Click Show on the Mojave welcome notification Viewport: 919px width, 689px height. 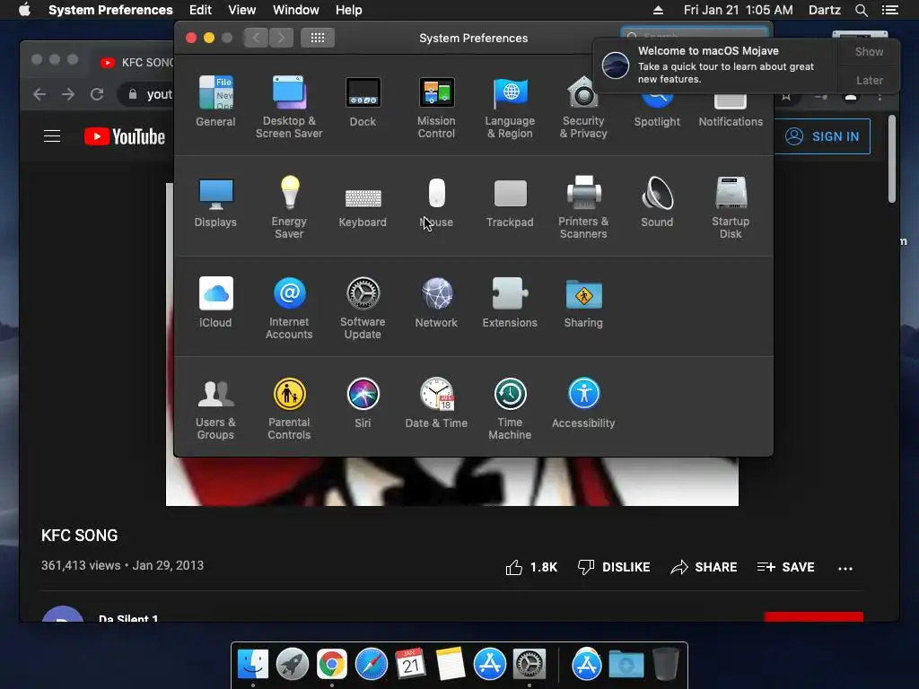pos(869,51)
